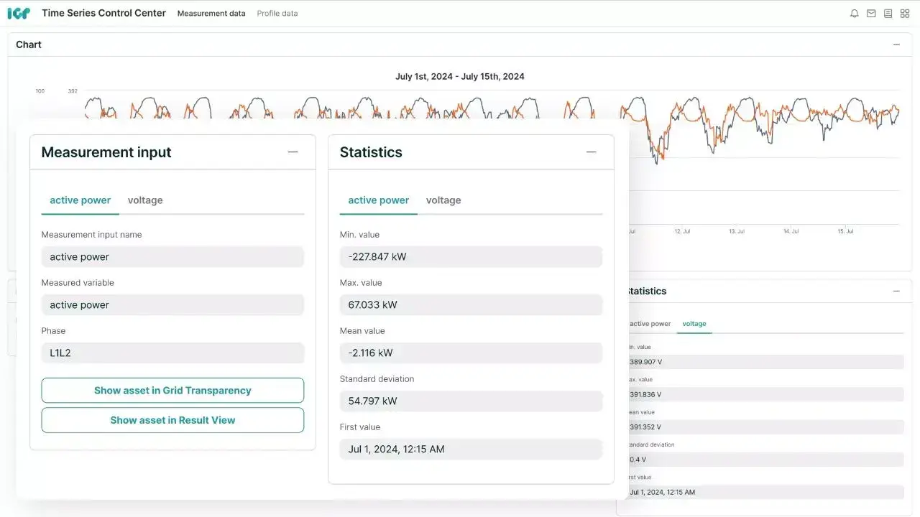Open the mail envelope icon
Screen dimensions: 920x517
coord(871,14)
